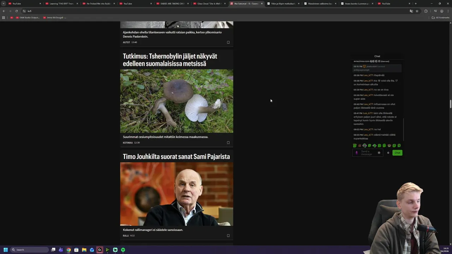Open Jenna McDougall bookmark
The image size is (452, 254).
[x=54, y=18]
